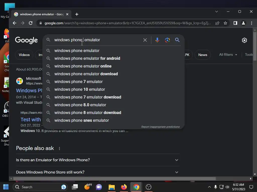Select suggestion 'windows phone emulator download'
Screen dimensions: 257x192
tap(113, 74)
